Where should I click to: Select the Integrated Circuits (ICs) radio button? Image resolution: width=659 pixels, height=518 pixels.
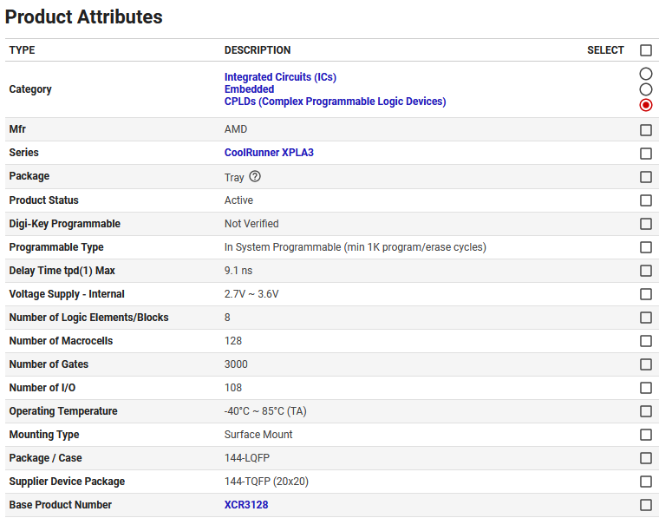645,75
